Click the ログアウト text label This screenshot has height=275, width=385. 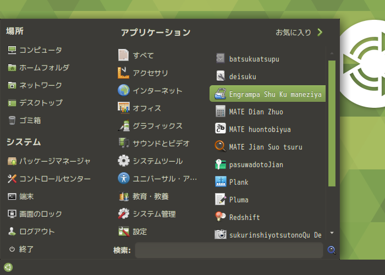(37, 232)
